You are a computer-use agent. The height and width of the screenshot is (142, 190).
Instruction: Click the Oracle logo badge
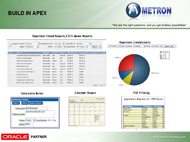click(x=15, y=137)
